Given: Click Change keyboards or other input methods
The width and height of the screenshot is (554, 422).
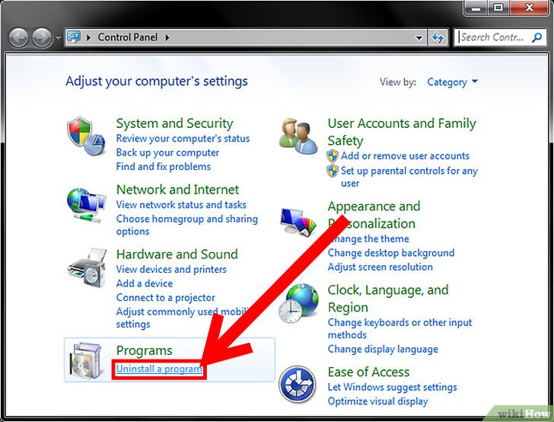Looking at the screenshot, I should coord(400,328).
